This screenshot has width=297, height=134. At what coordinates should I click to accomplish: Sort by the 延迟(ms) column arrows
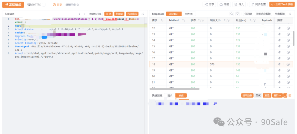coord(252,20)
